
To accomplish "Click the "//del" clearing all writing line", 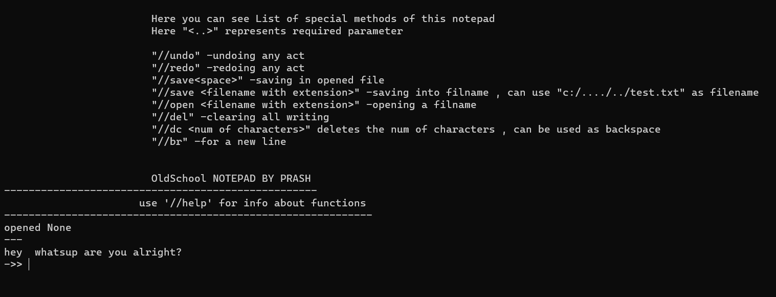I will pos(240,117).
